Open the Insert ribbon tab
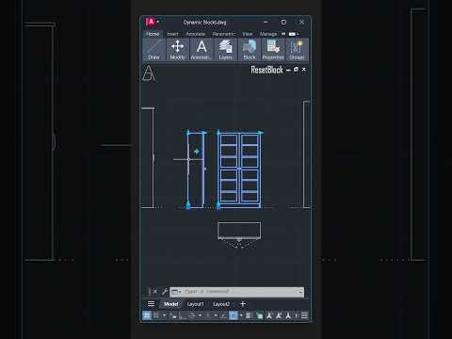This screenshot has width=452, height=339. tap(172, 34)
